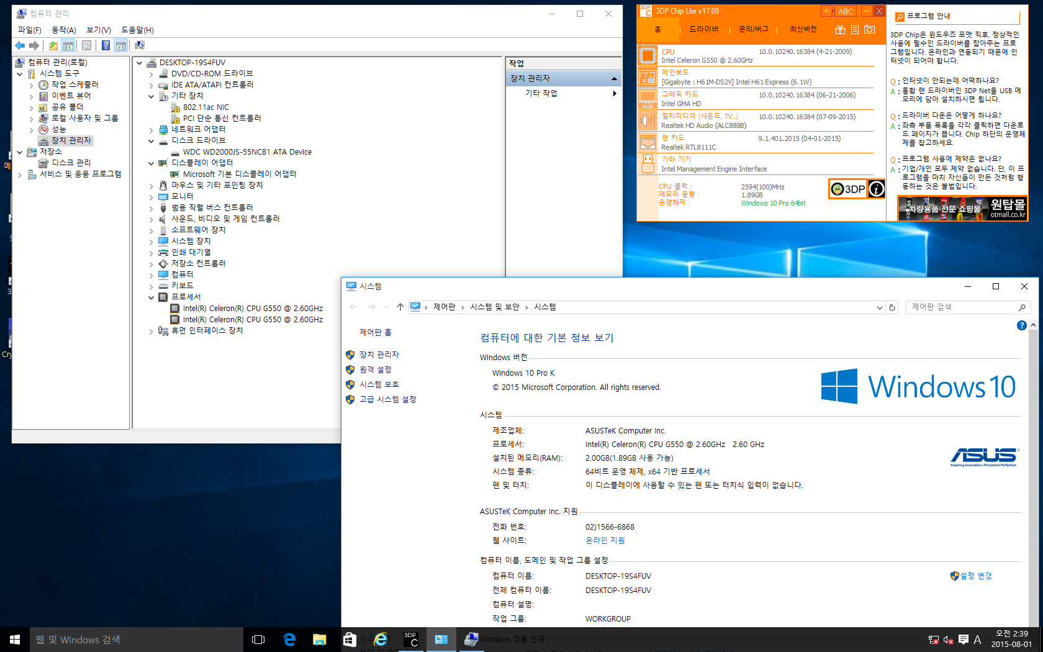The image size is (1043, 652).
Task: Click the 고급 시스템 설정 link
Action: tap(387, 399)
